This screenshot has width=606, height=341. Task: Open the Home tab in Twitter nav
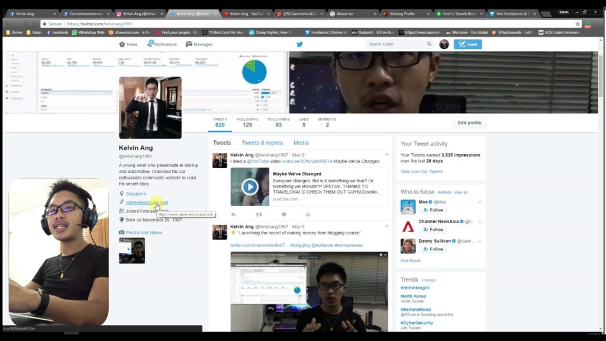tap(128, 44)
